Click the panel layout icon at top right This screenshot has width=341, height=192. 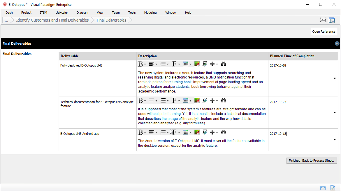coord(332,20)
